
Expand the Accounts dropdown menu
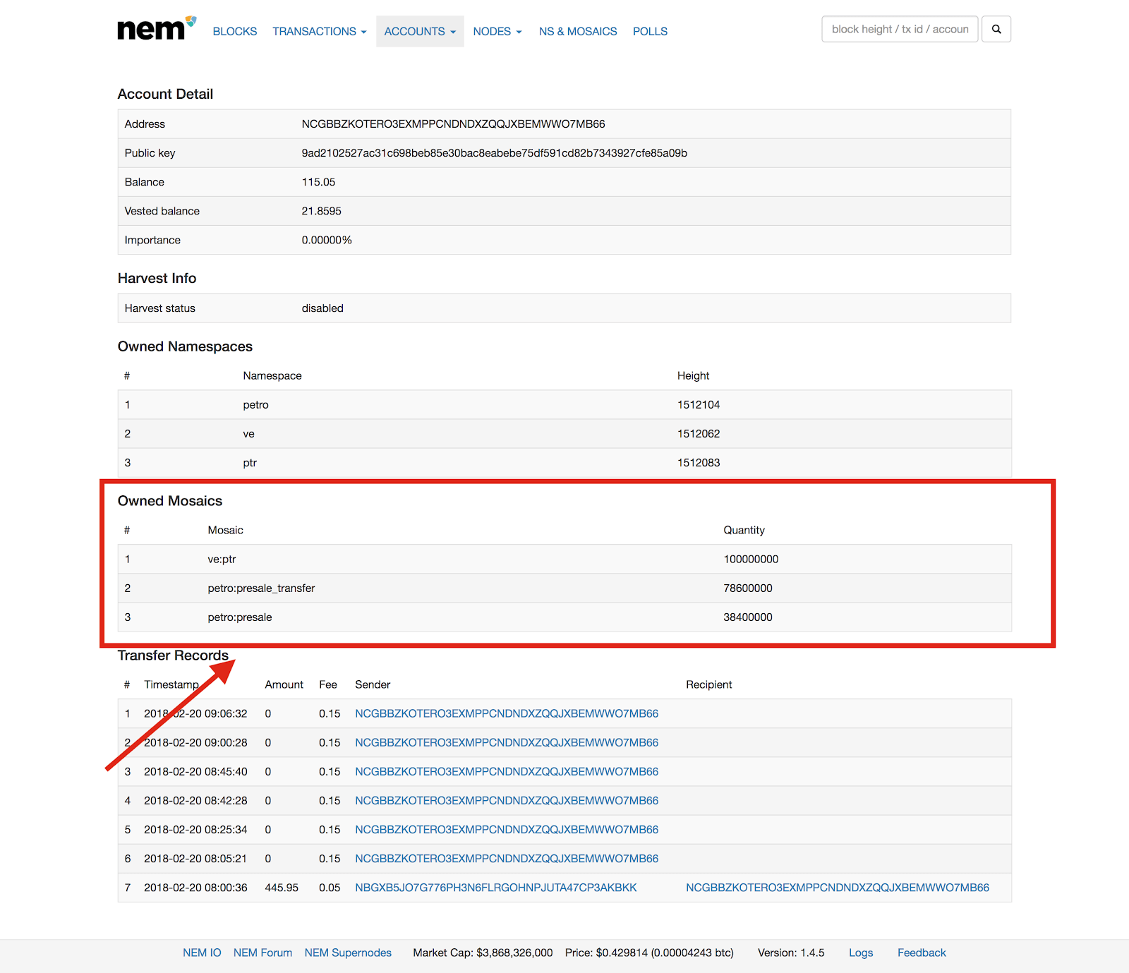(x=419, y=32)
